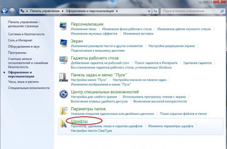This screenshot has height=149, width=227.
Task: Click Изменить параметры шрифта
Action: (171, 126)
